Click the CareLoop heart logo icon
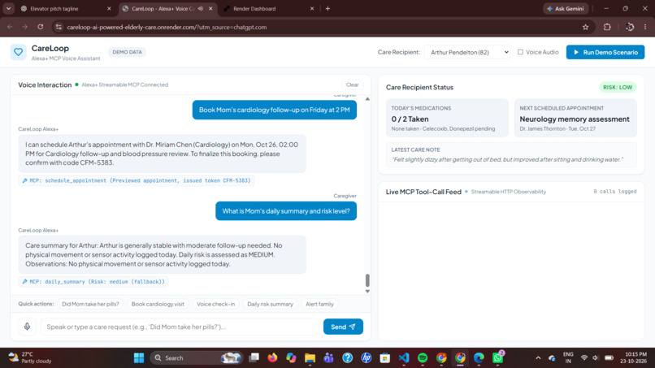This screenshot has width=655, height=368. click(19, 52)
